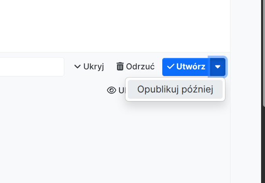Click the eye icon below the toolbar

112,90
